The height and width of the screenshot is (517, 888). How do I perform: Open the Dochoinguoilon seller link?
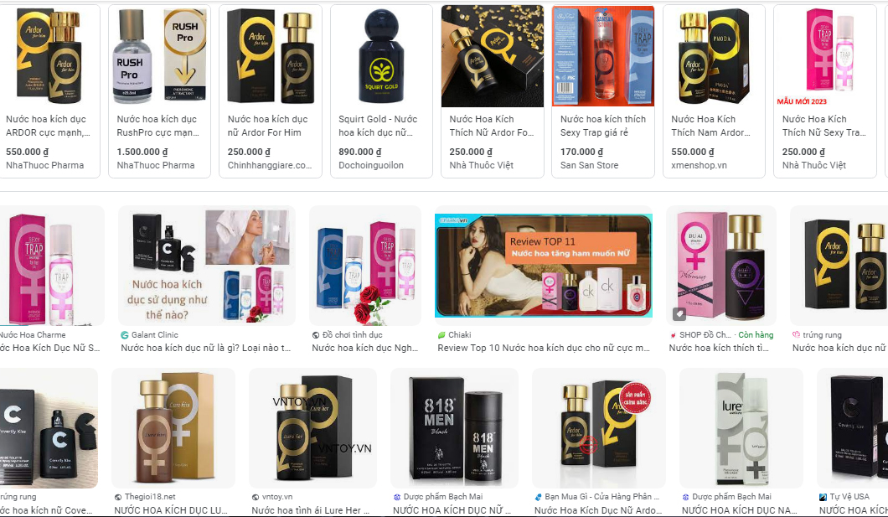pyautogui.click(x=371, y=165)
